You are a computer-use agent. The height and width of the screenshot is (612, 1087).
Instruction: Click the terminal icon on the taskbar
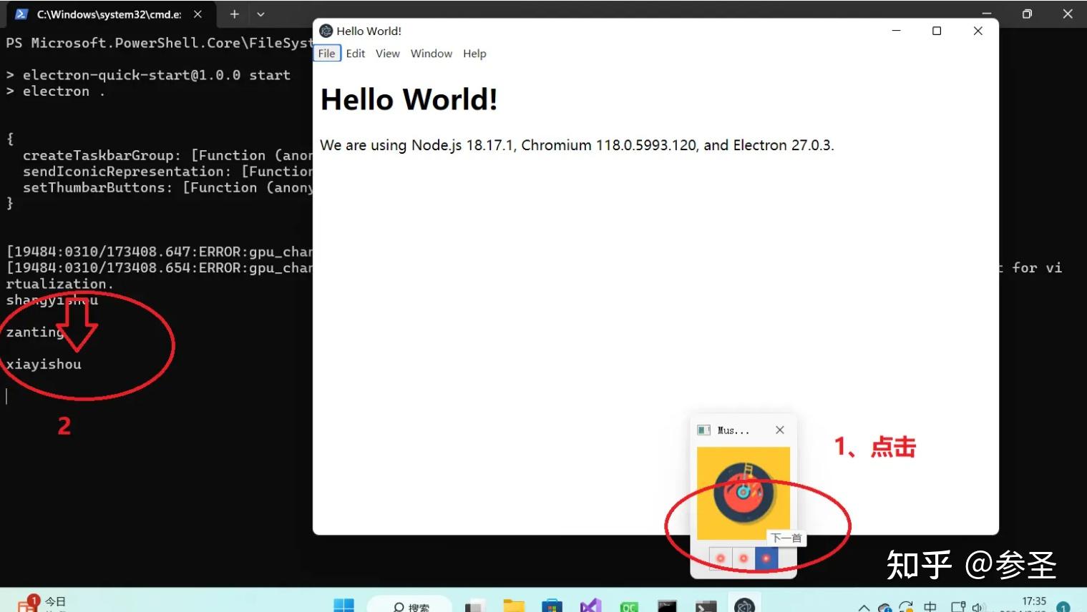pyautogui.click(x=705, y=604)
